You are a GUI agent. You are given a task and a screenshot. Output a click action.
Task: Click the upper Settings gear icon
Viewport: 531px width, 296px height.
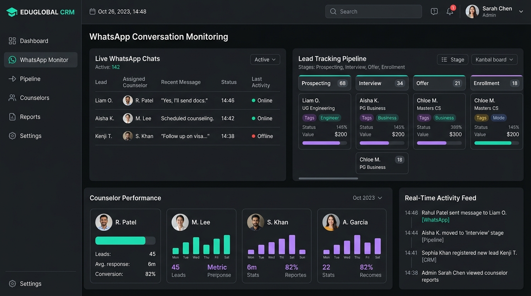[12, 136]
